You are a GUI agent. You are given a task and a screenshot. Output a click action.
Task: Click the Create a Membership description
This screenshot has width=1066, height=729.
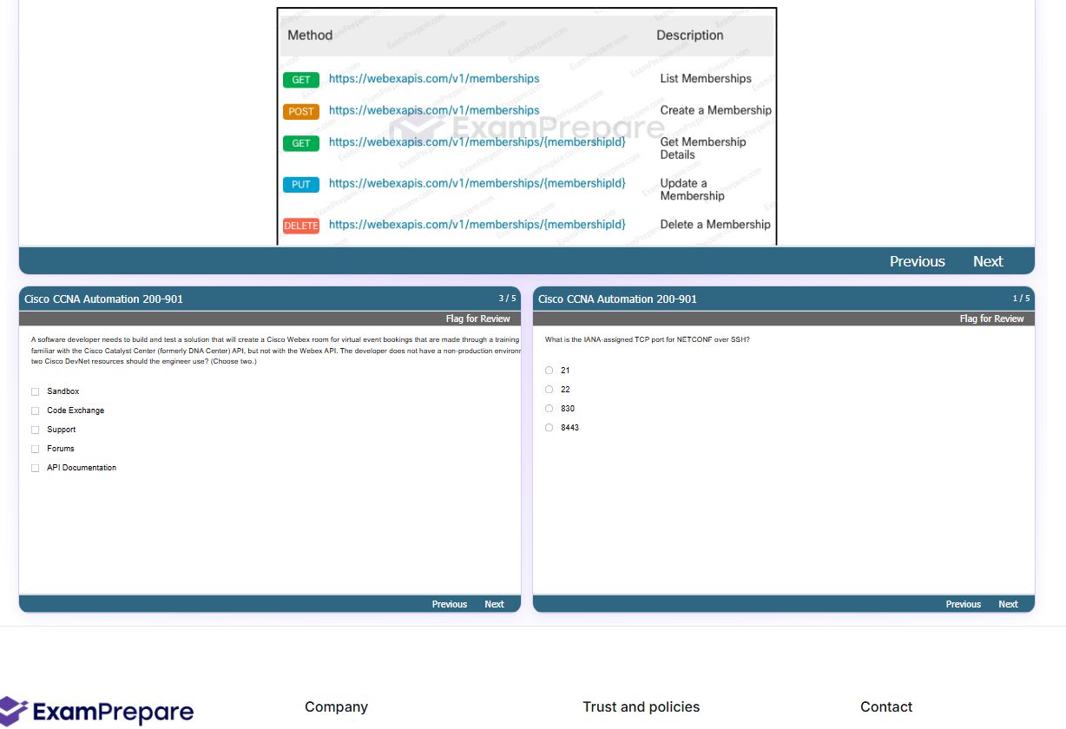pos(715,110)
